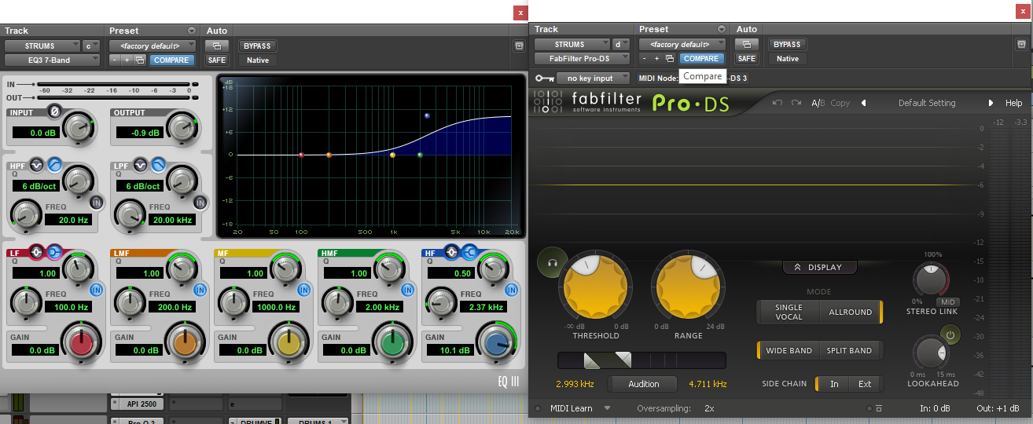Click the Pro-DS resize interface icon in bottom bar
The width and height of the screenshot is (1033, 424).
click(x=878, y=408)
